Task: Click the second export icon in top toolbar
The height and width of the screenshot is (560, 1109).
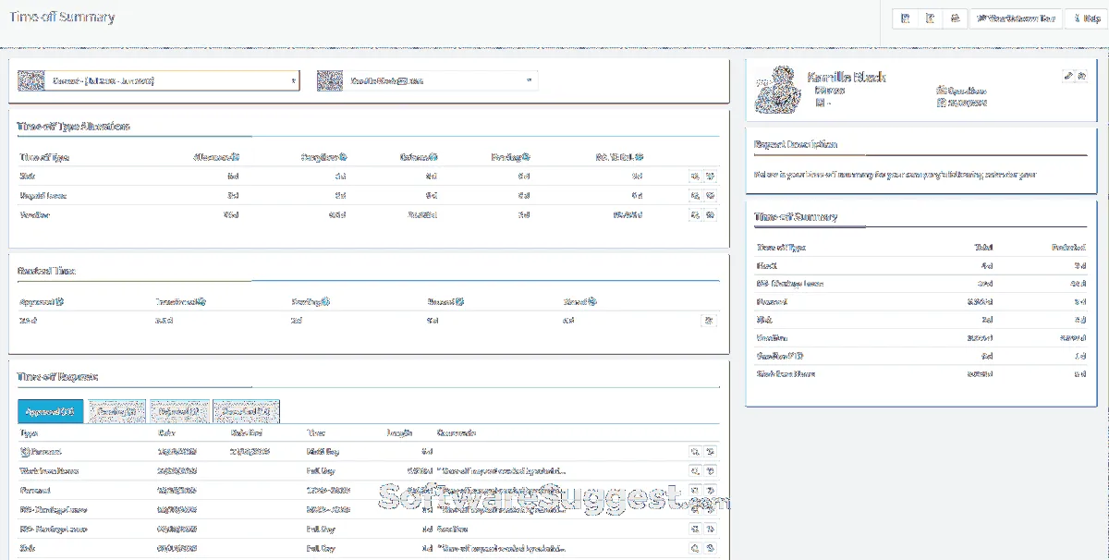Action: (x=930, y=18)
